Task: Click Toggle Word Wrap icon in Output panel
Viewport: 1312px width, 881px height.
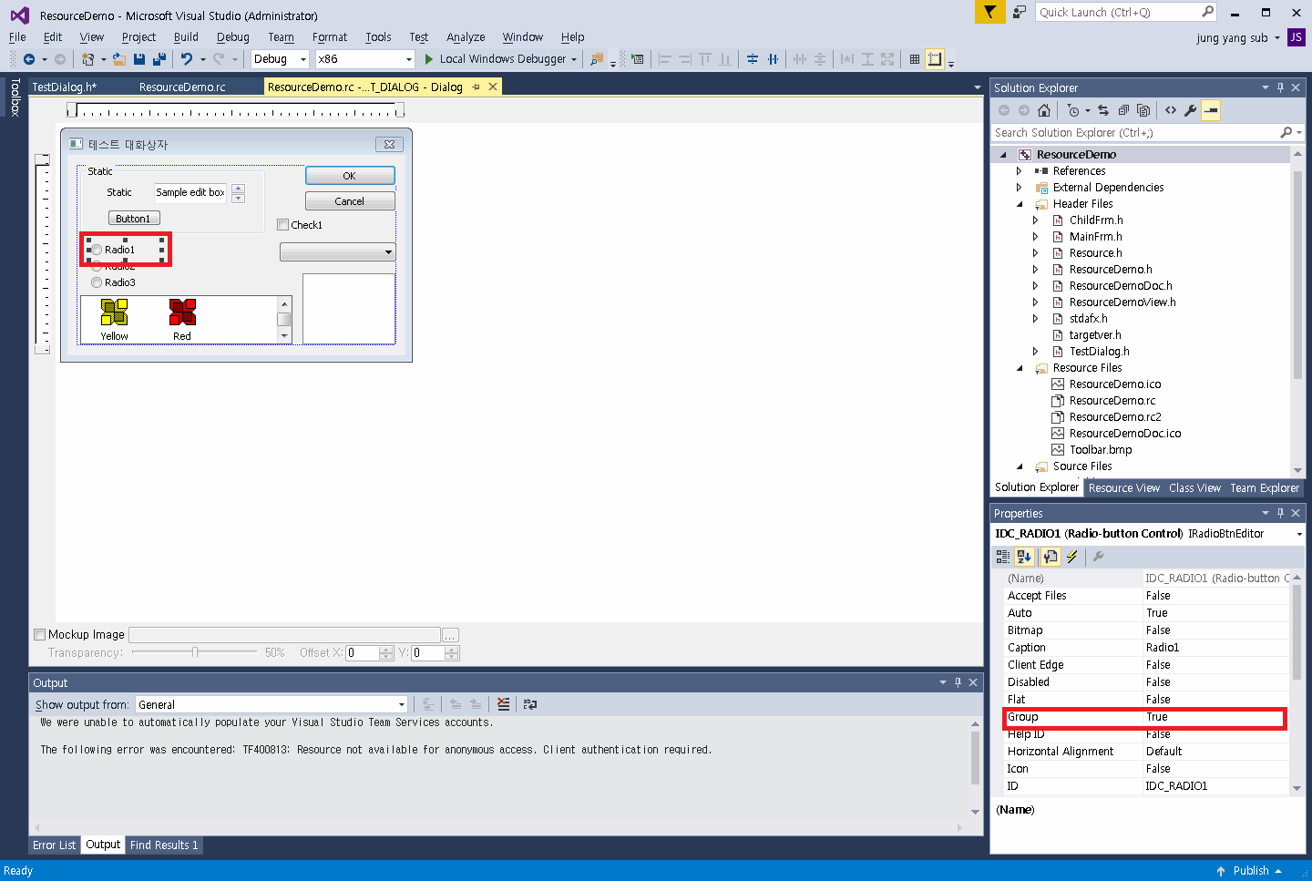Action: 530,704
